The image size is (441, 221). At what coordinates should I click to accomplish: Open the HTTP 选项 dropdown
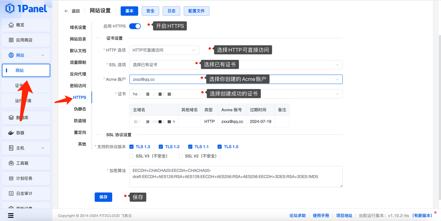coord(164,50)
